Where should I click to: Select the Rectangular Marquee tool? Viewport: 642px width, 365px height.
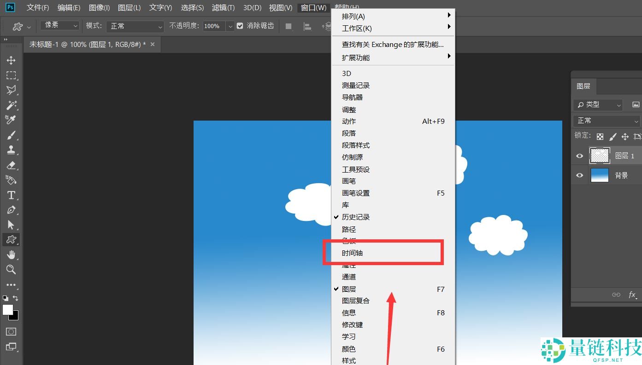click(11, 75)
